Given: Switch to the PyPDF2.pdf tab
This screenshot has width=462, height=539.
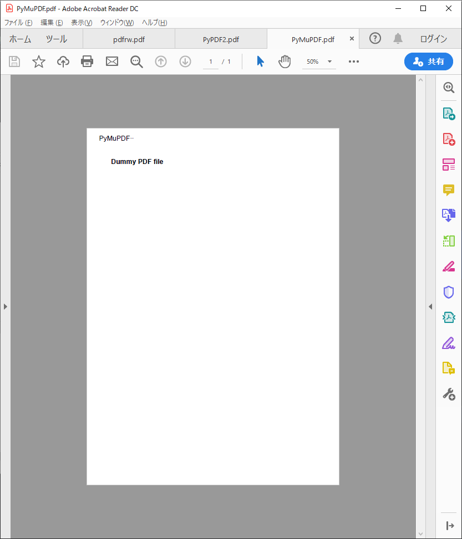Looking at the screenshot, I should pos(221,39).
